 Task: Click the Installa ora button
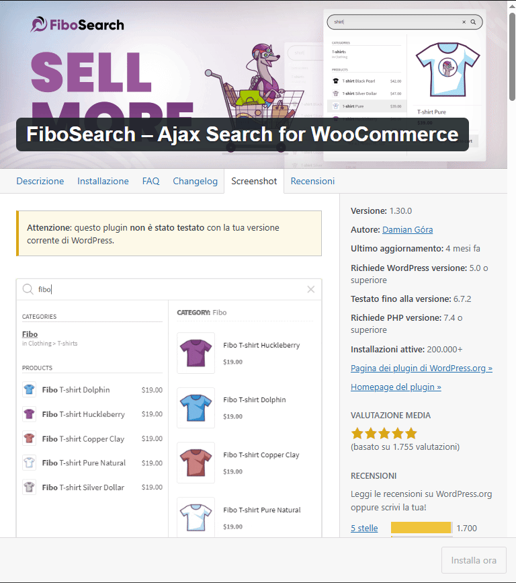point(474,560)
